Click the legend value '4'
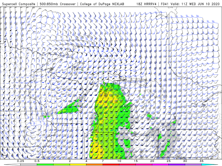 (86, 161)
